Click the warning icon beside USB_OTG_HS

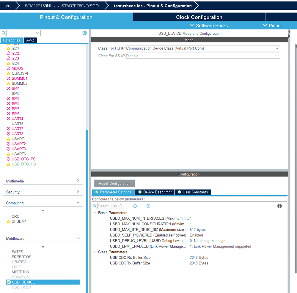8,164
